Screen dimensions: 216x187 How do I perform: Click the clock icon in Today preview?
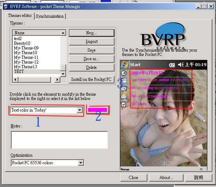124,73
